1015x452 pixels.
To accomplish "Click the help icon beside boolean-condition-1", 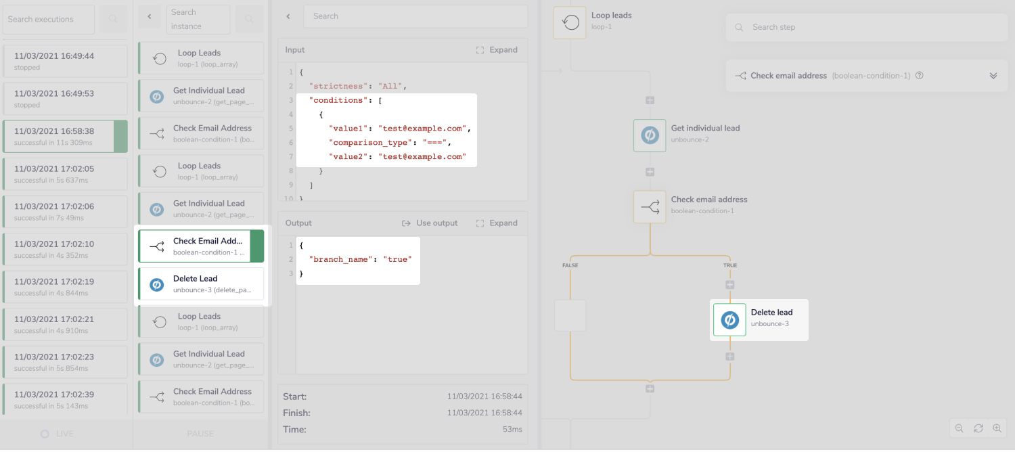I will [x=920, y=76].
